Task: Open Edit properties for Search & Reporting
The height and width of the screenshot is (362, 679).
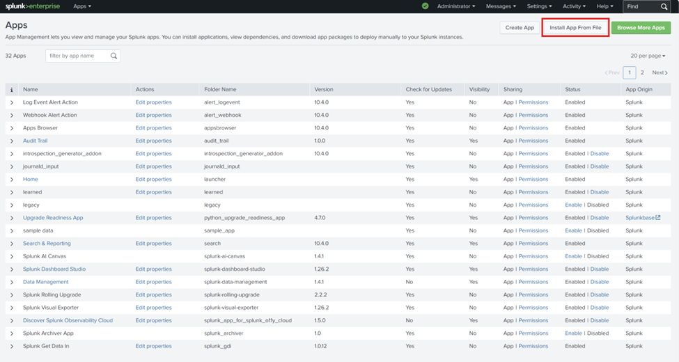Action: click(153, 244)
